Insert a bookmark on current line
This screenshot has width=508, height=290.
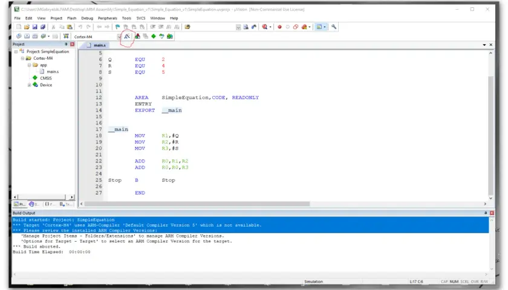tap(117, 27)
